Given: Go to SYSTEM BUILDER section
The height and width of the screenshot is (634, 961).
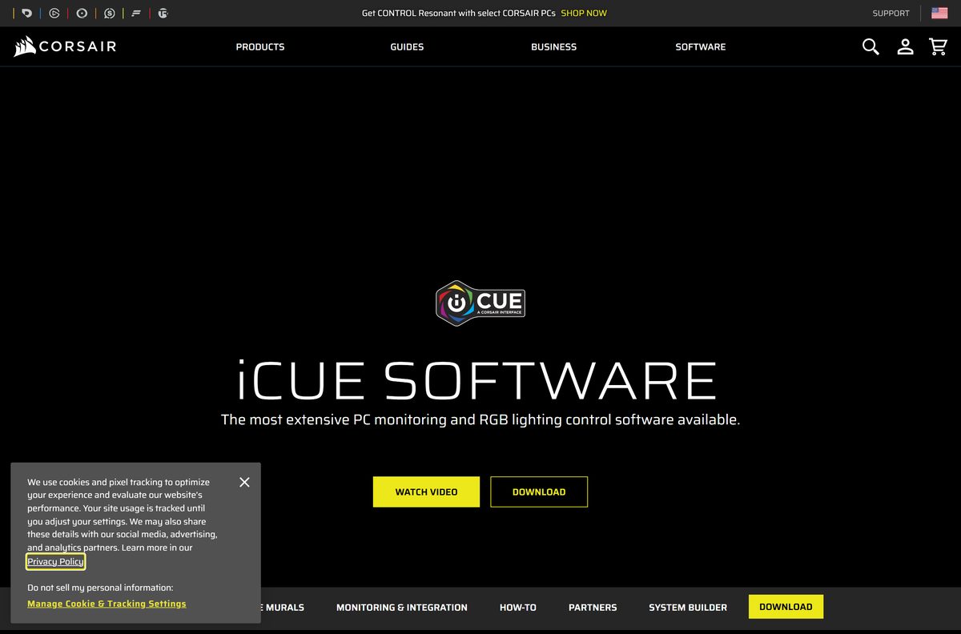Looking at the screenshot, I should pos(688,608).
